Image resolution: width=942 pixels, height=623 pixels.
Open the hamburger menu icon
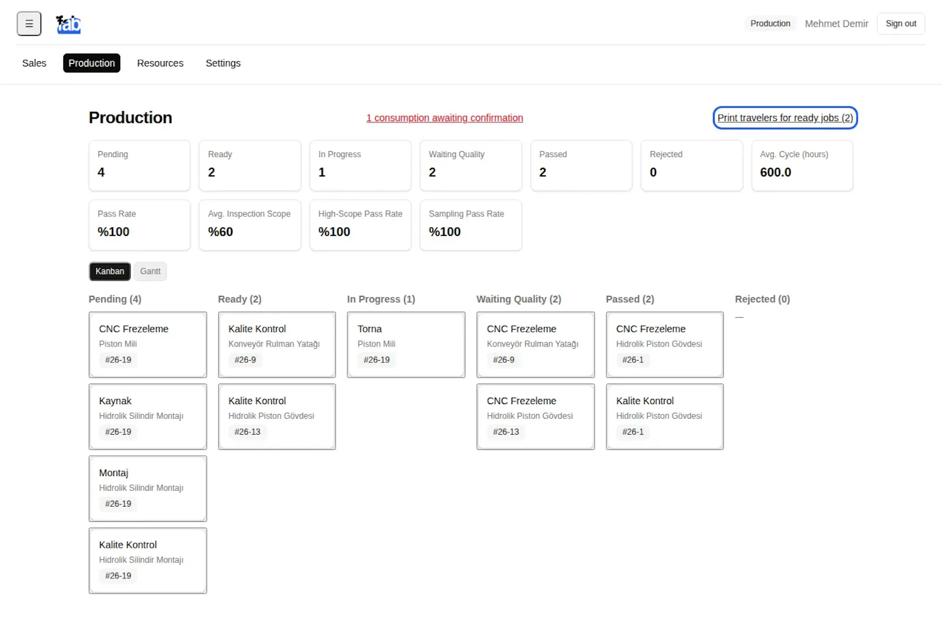[x=29, y=24]
